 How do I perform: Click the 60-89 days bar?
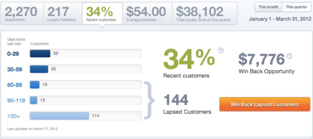tap(35, 85)
